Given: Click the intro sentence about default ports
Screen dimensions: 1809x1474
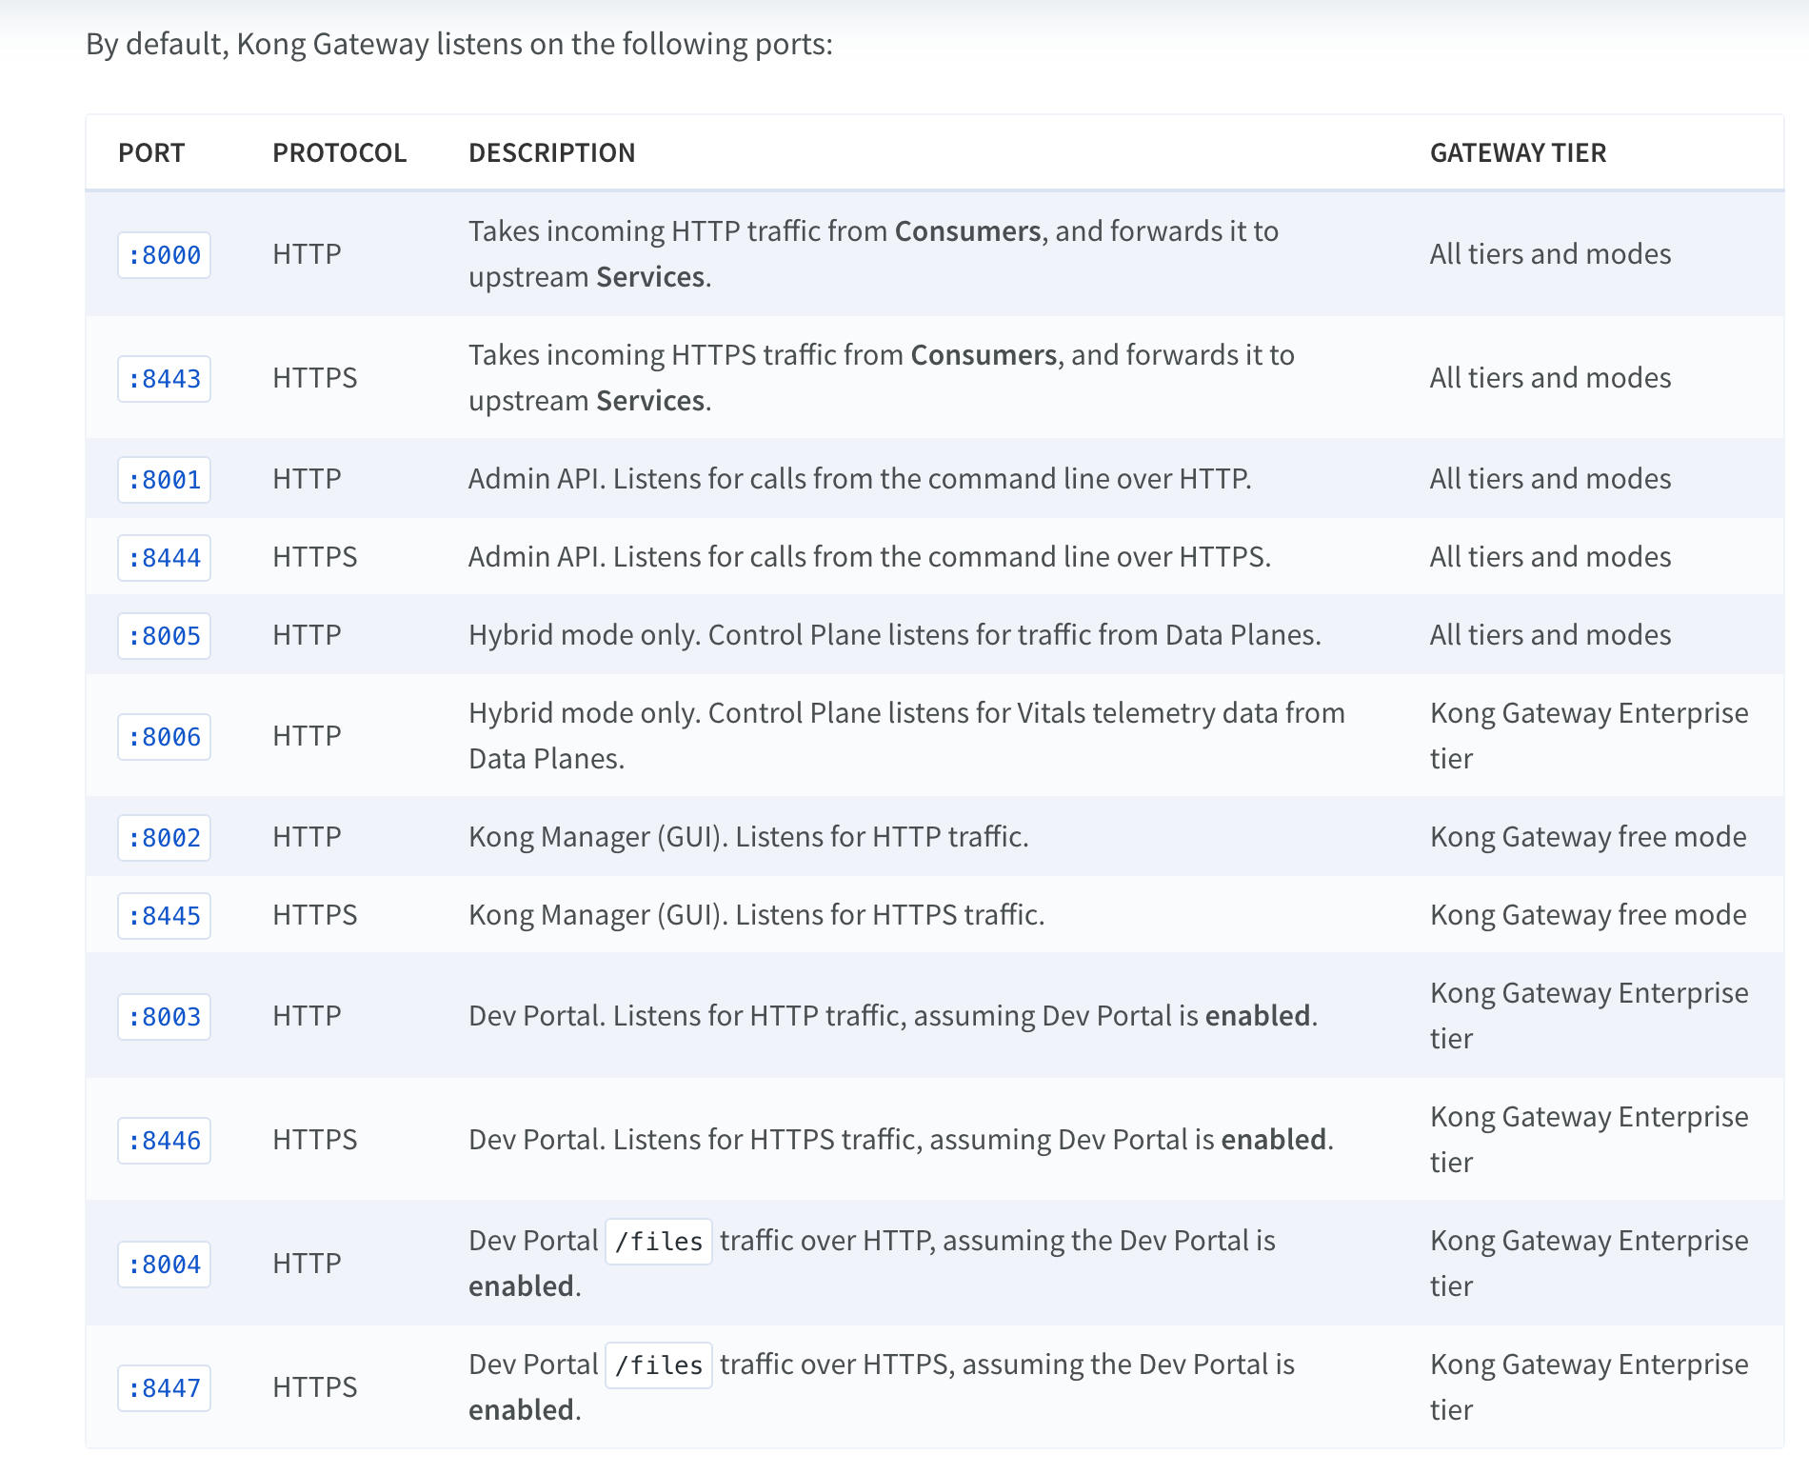Looking at the screenshot, I should coord(459,44).
